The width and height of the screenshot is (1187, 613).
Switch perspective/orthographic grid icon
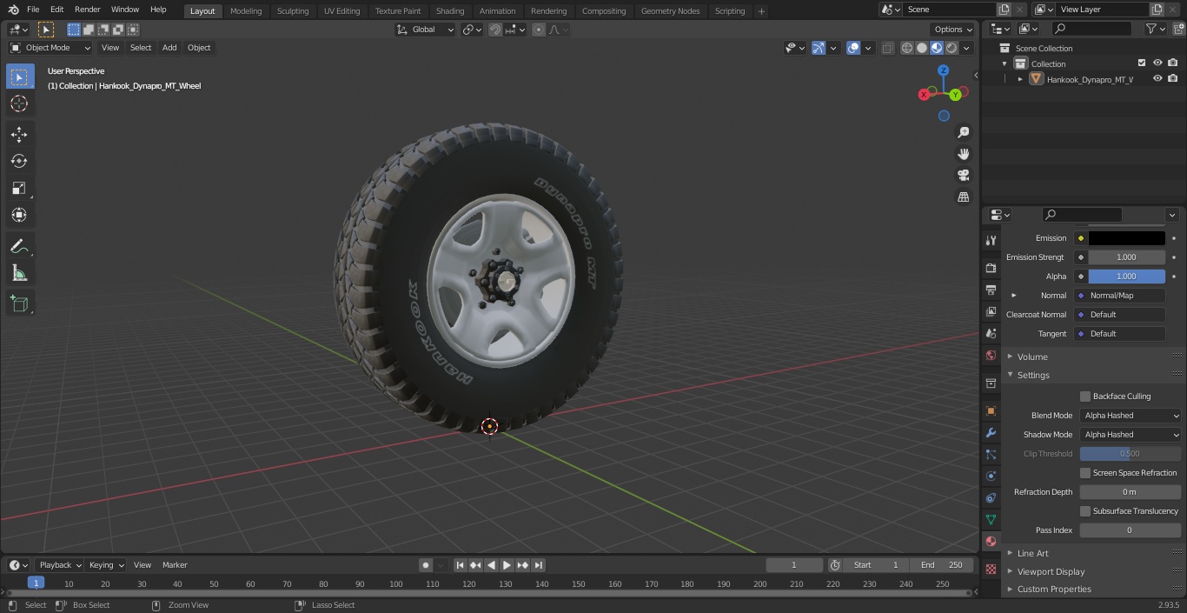[x=963, y=197]
